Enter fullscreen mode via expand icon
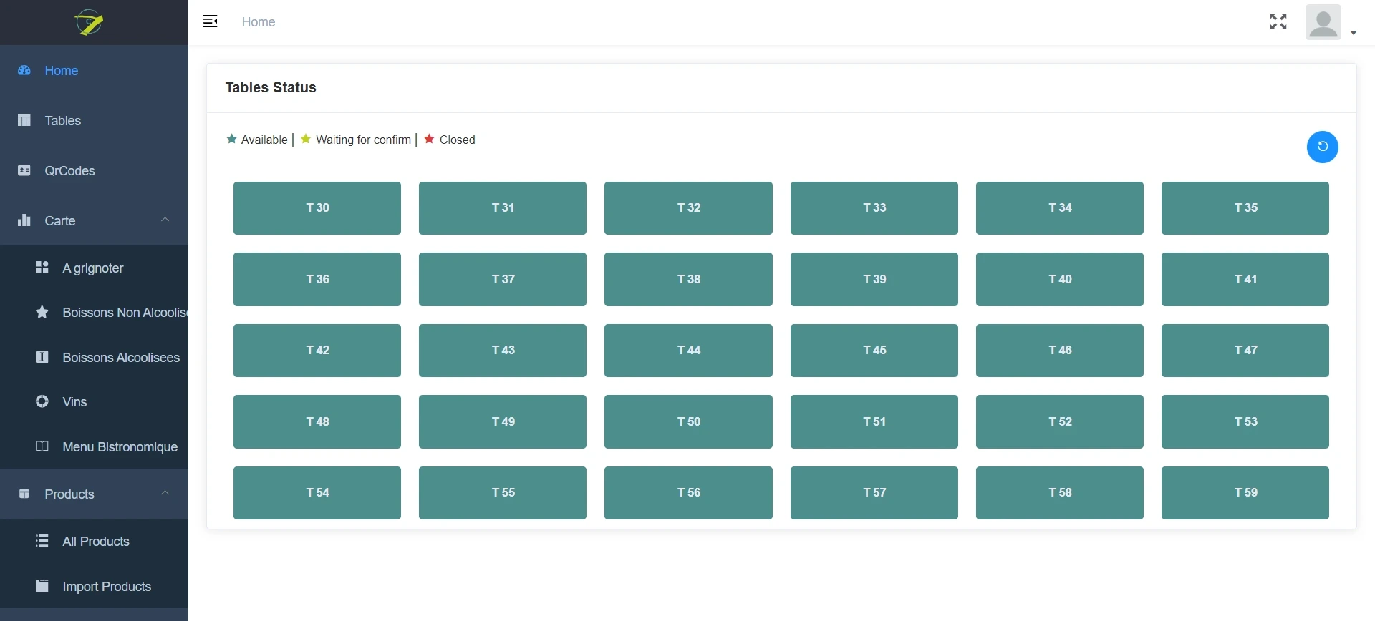This screenshot has height=621, width=1375. click(1278, 21)
